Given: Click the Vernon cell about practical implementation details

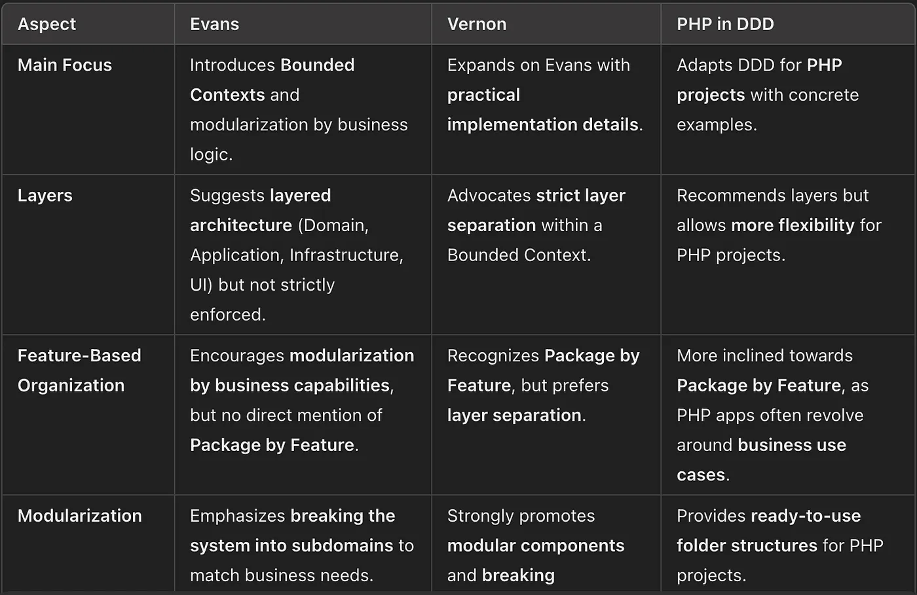Looking at the screenshot, I should (x=546, y=109).
